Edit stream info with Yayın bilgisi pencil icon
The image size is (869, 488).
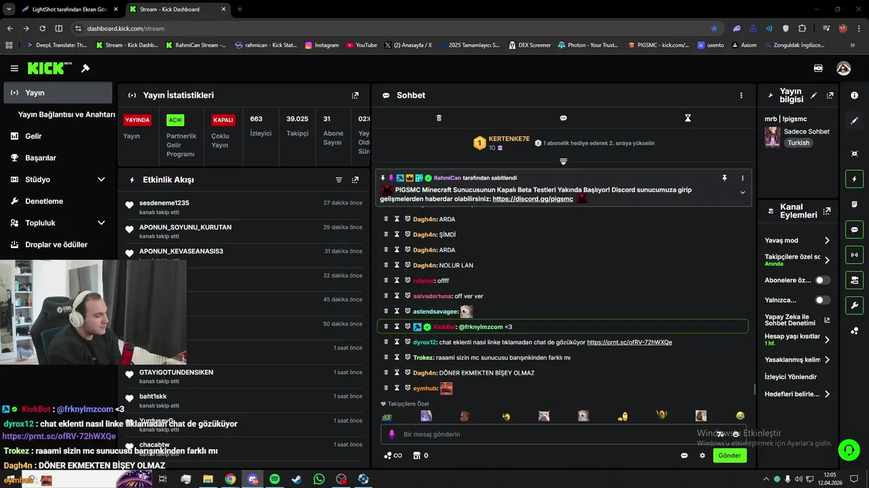(x=813, y=96)
